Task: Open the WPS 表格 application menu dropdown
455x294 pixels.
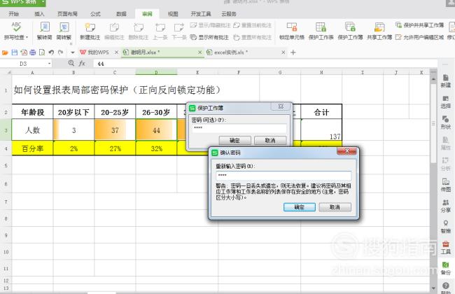Action: pyautogui.click(x=43, y=2)
